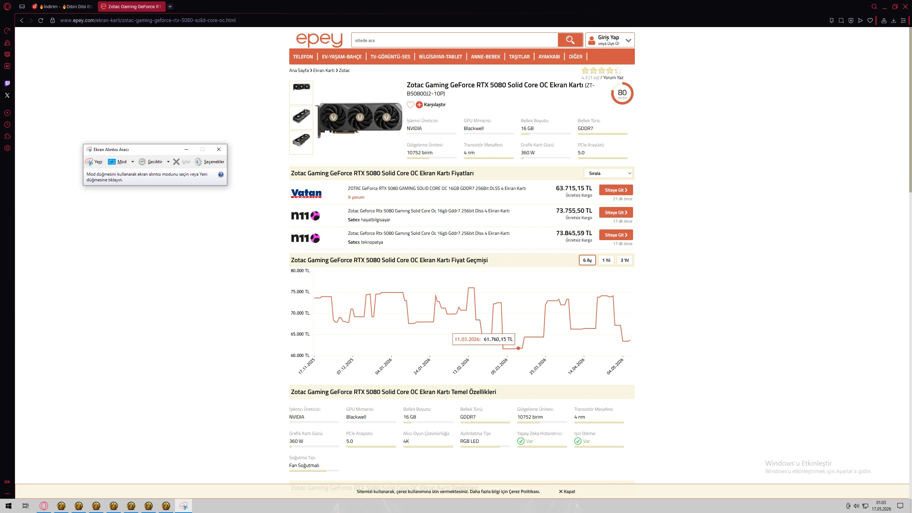Open Seçenekler in the snipping tool

click(210, 162)
